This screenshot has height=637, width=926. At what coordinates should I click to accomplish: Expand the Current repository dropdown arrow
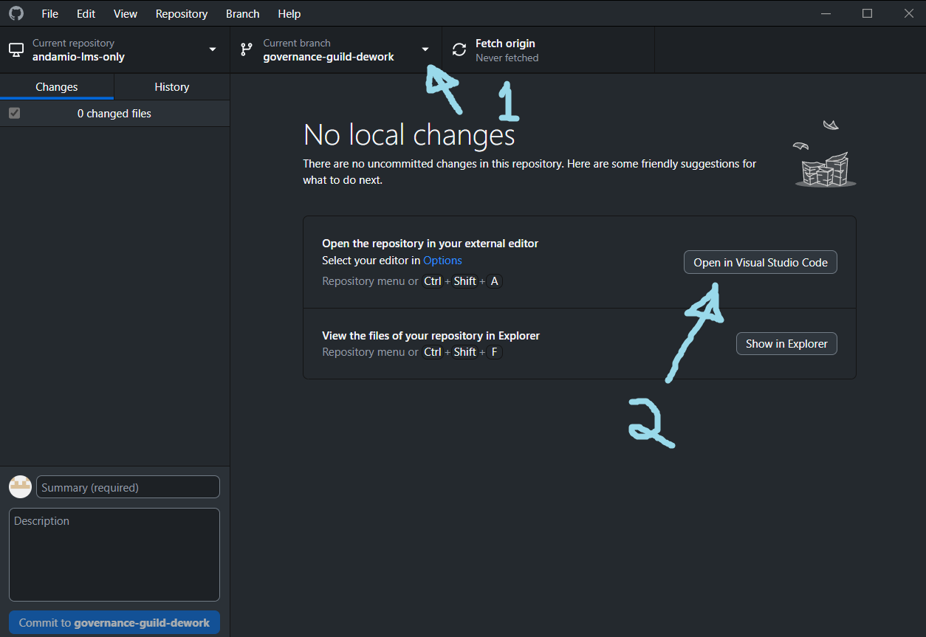tap(213, 49)
